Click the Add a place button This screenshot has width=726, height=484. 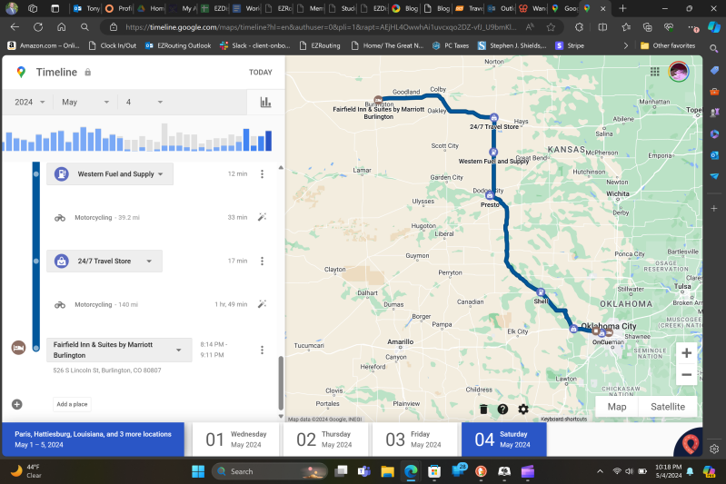tap(72, 404)
